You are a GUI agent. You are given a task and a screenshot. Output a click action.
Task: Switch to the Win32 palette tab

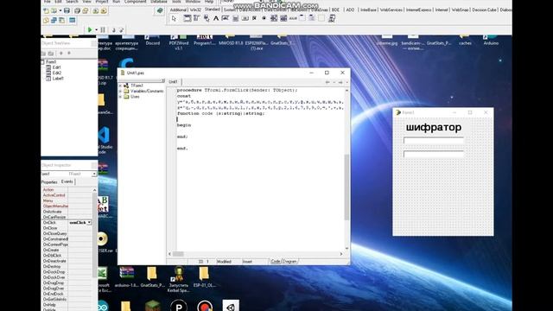pyautogui.click(x=195, y=10)
